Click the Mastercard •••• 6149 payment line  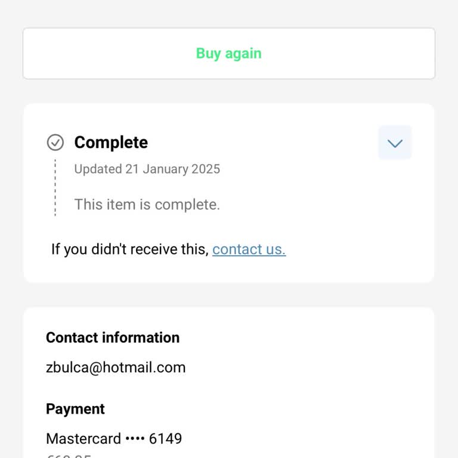tap(114, 439)
